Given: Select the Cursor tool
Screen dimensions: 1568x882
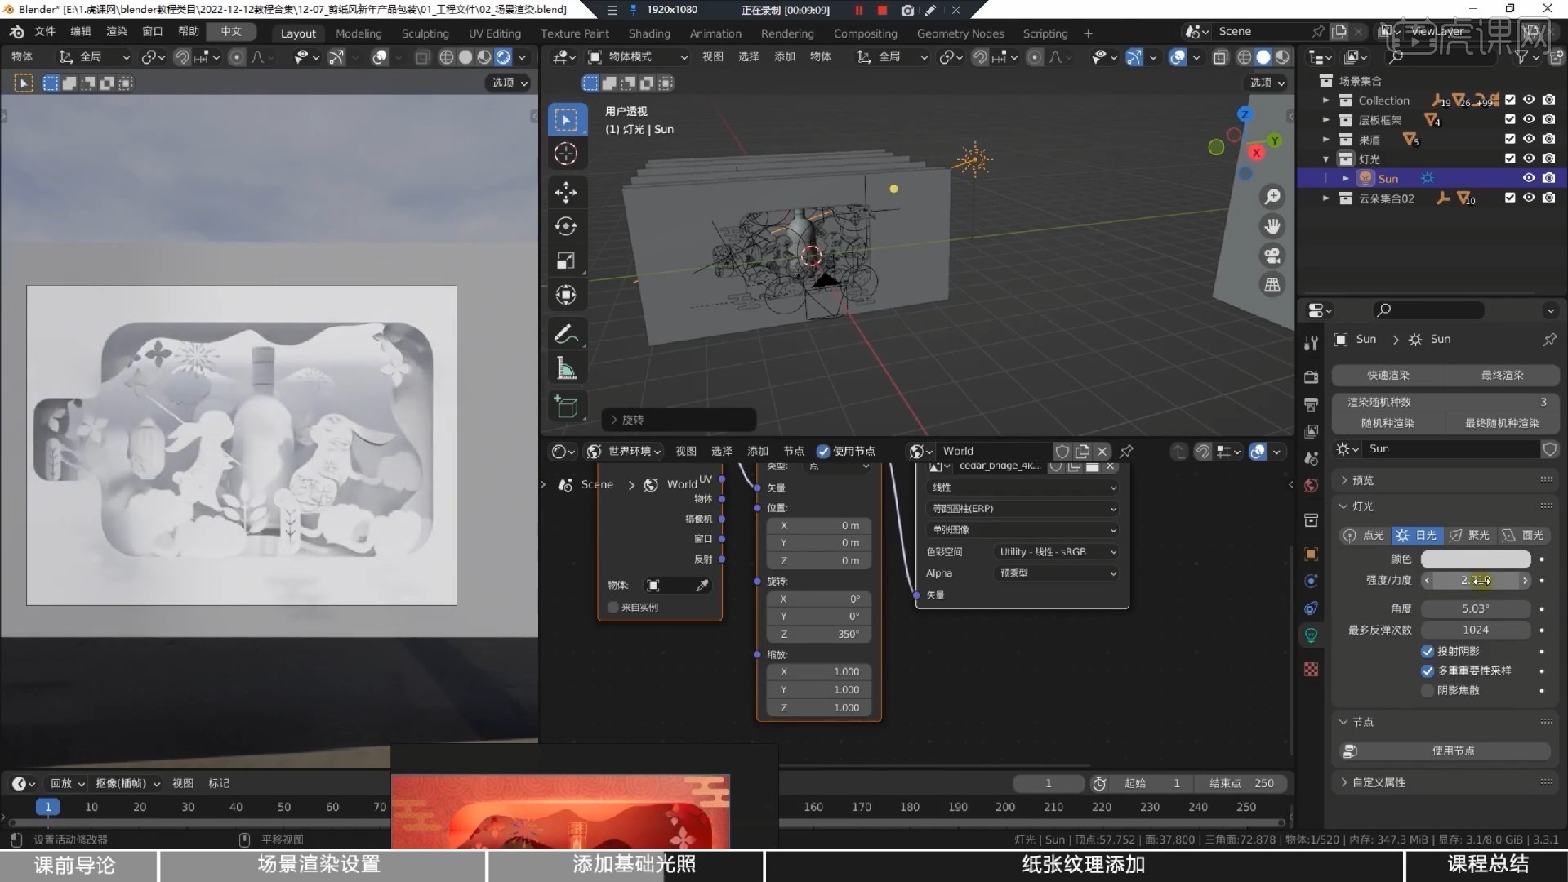Looking at the screenshot, I should tap(566, 154).
